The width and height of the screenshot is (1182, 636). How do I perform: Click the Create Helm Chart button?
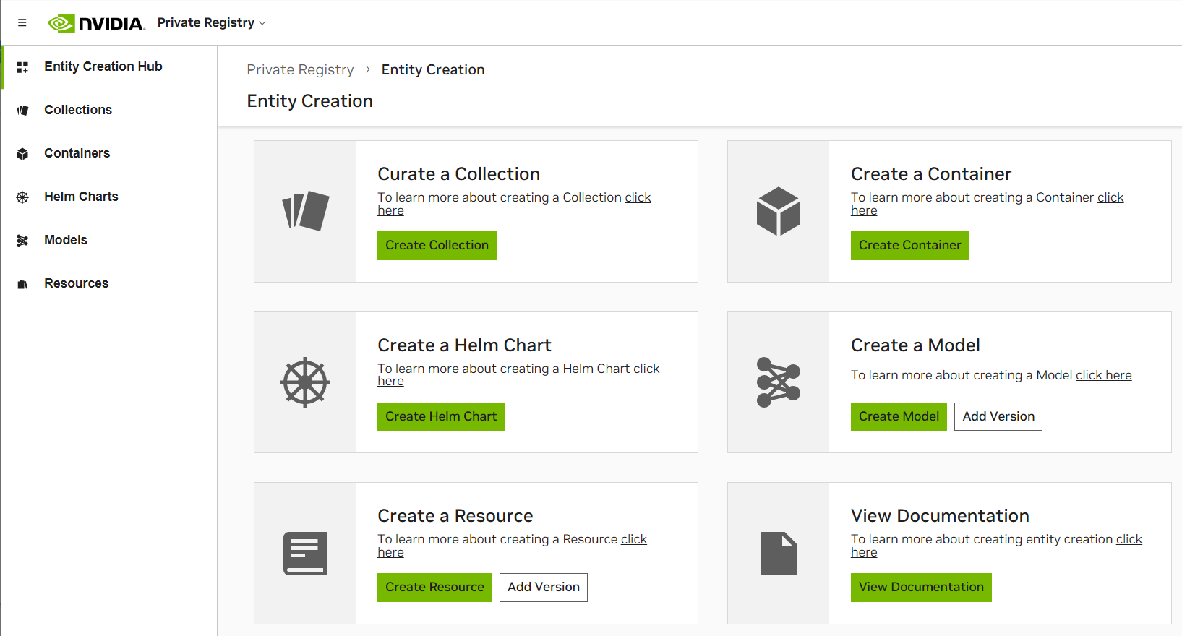click(441, 417)
